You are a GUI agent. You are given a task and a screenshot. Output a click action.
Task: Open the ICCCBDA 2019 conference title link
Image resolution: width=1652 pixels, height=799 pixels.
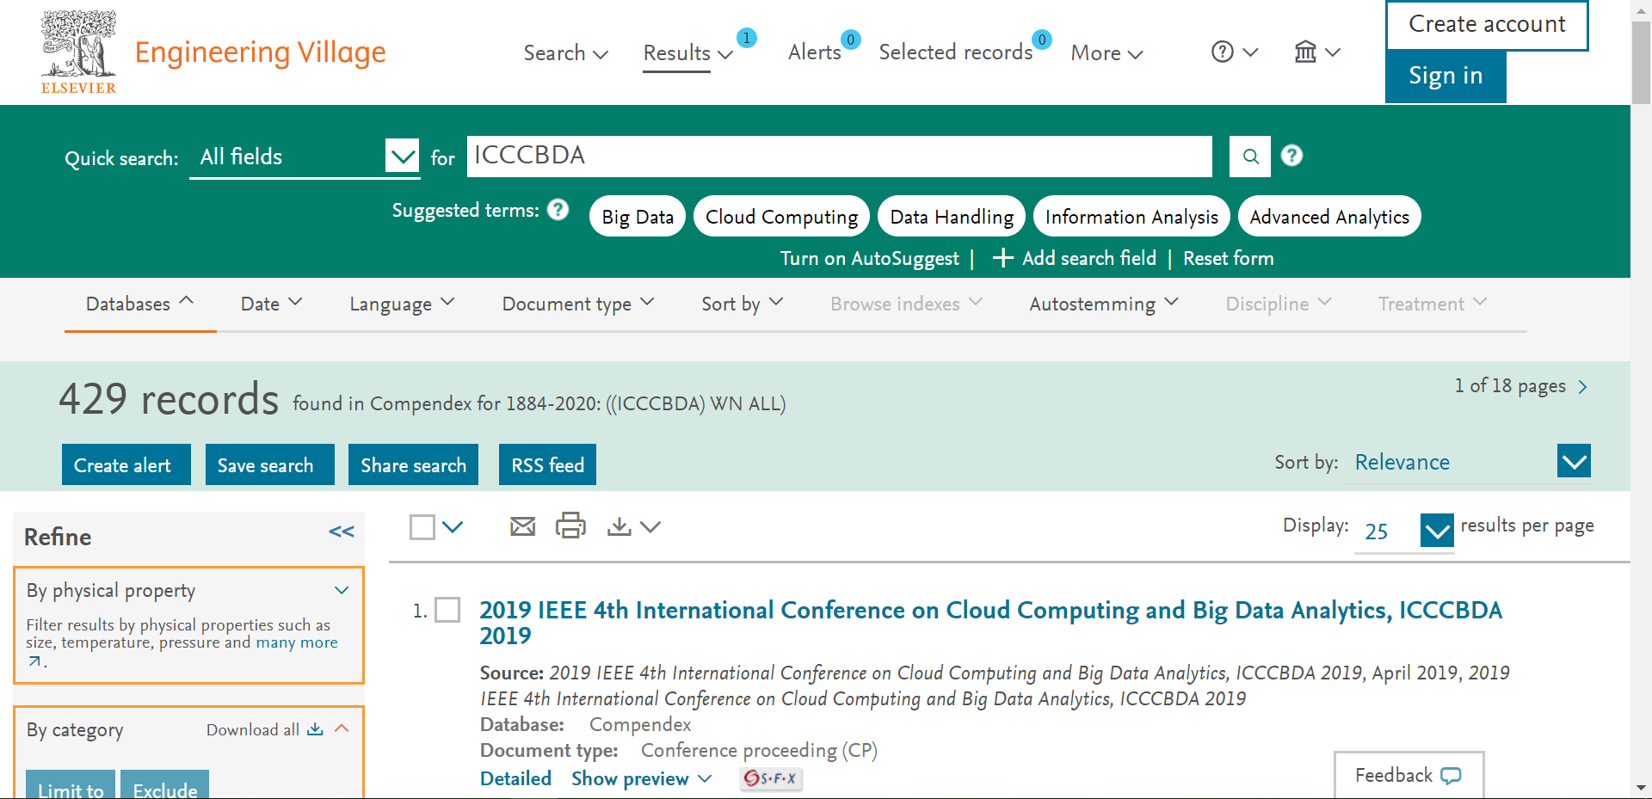990,623
